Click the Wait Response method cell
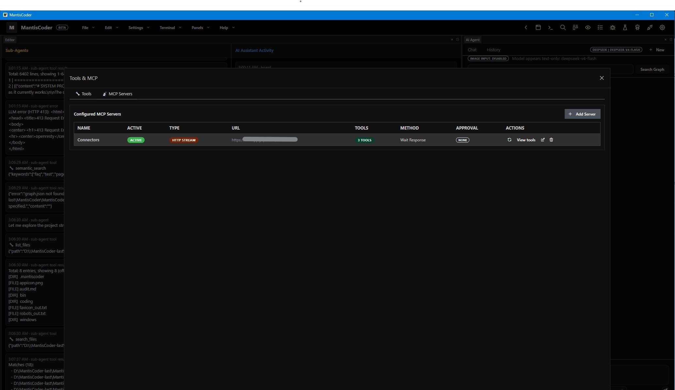 413,140
